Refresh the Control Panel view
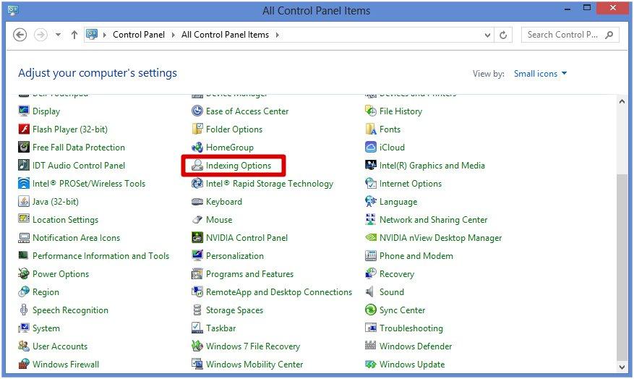The image size is (634, 379). coord(504,35)
